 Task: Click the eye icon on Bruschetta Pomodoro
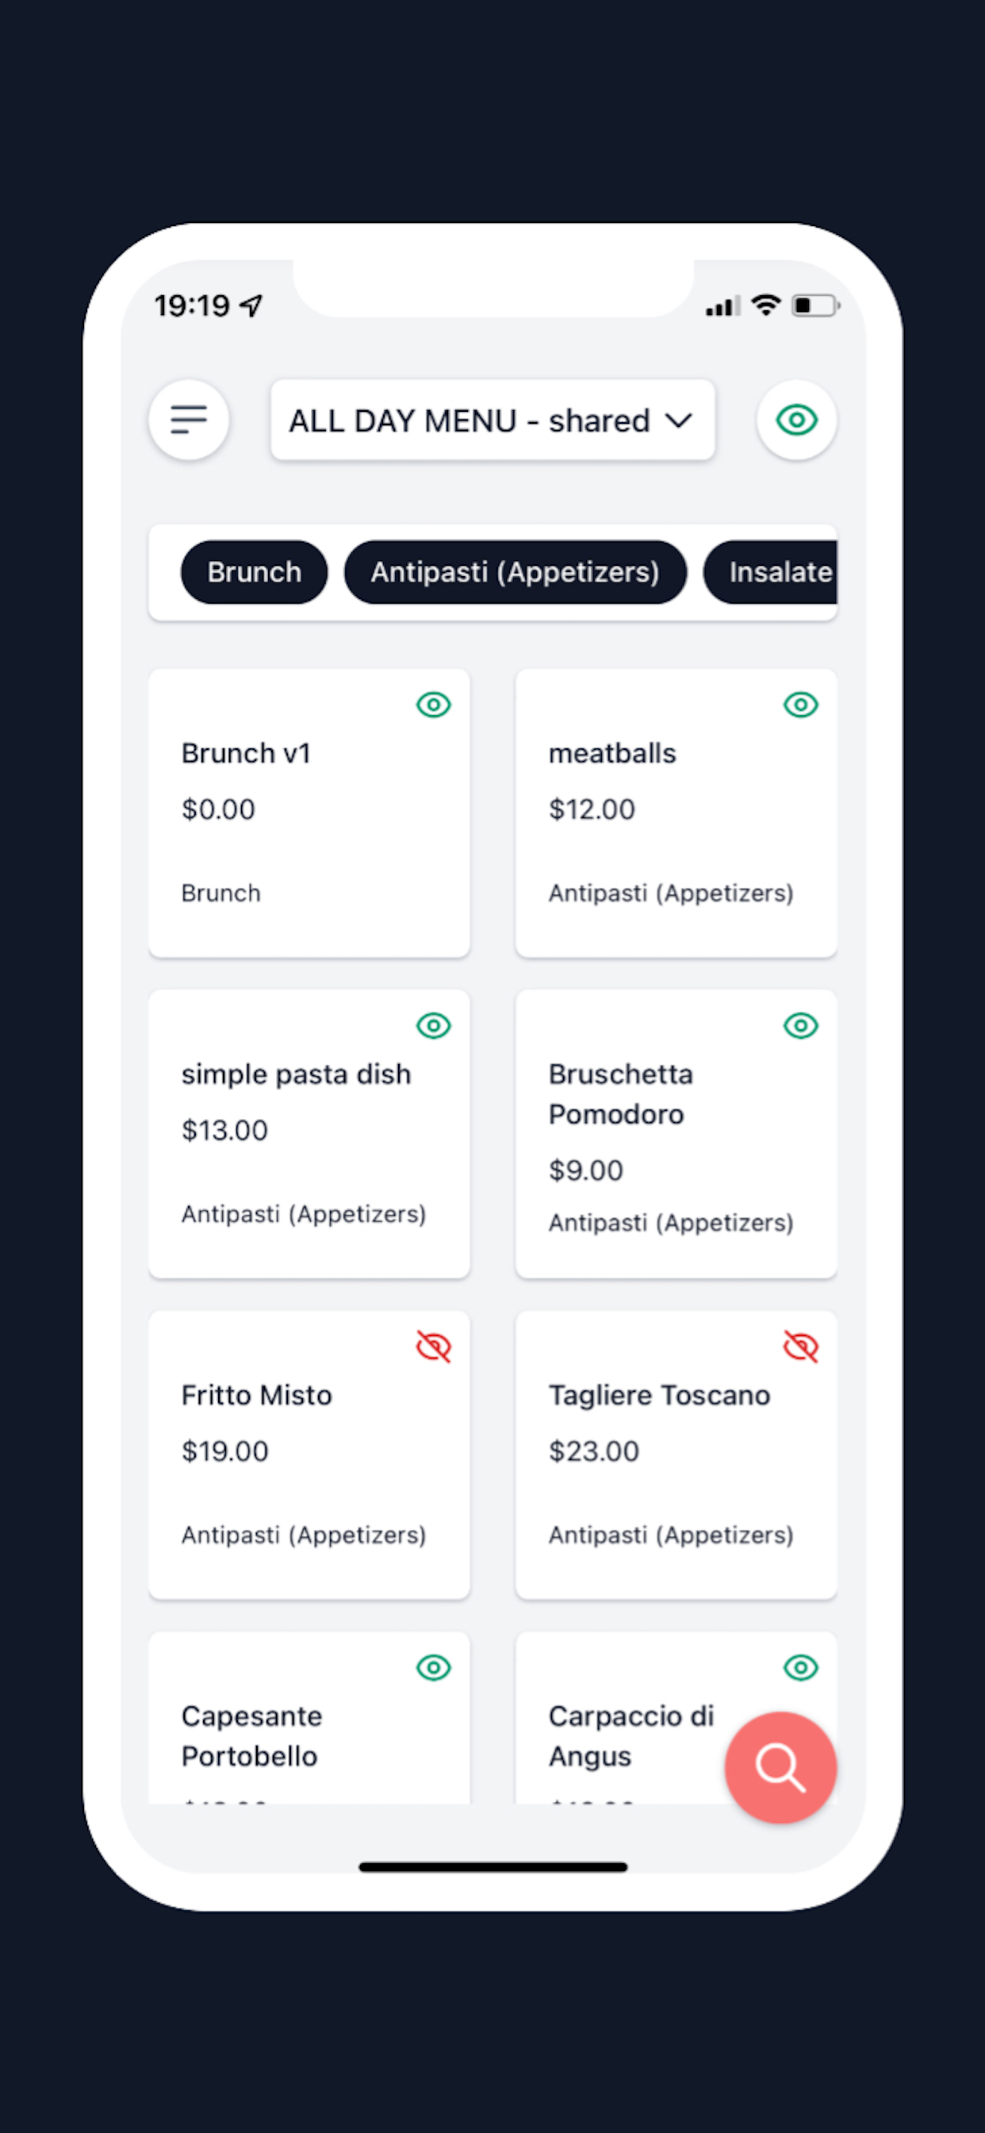tap(799, 1026)
